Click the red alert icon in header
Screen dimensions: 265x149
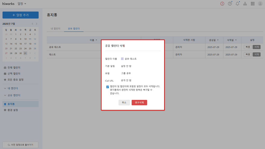point(222,4)
